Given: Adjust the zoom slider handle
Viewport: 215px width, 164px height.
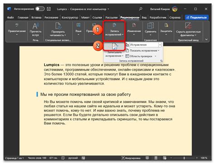Looking at the screenshot, I should [x=184, y=158].
